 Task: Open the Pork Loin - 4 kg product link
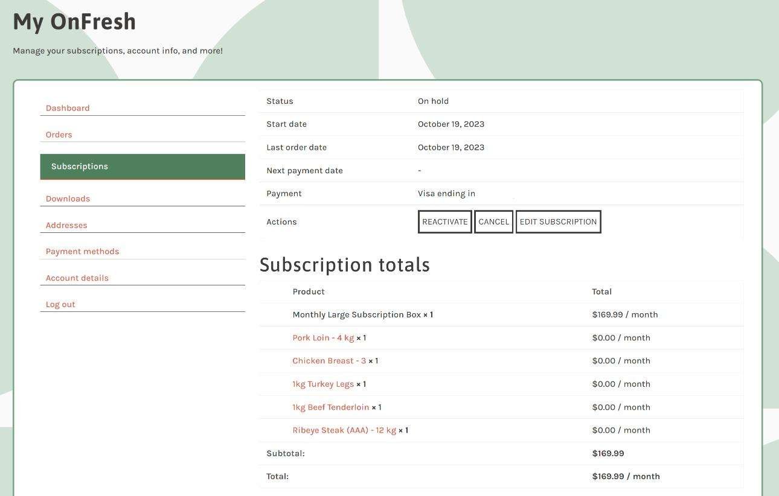tap(323, 338)
